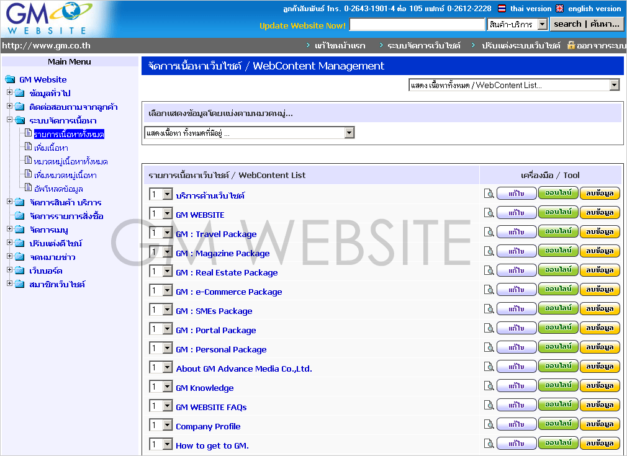Viewport: 627px width, 456px height.
Task: Open the WebContent List display dropdown
Action: point(514,85)
